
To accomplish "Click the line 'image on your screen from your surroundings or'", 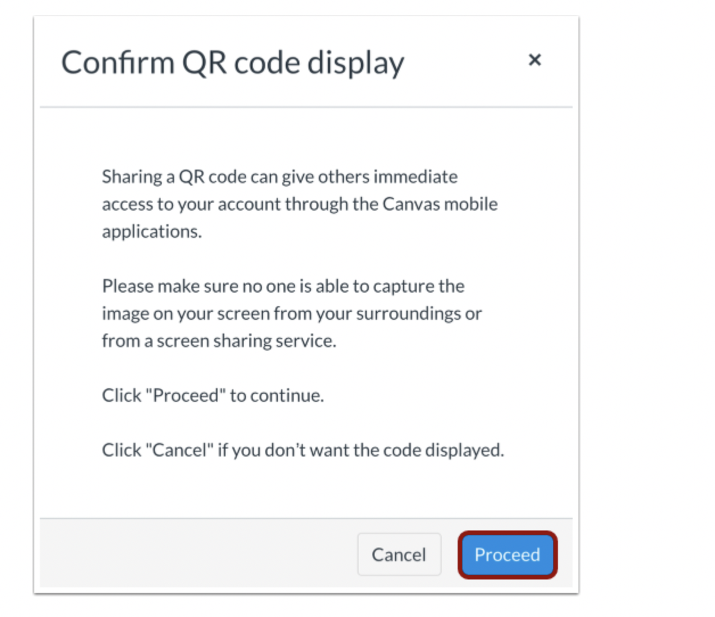I will pos(291,314).
